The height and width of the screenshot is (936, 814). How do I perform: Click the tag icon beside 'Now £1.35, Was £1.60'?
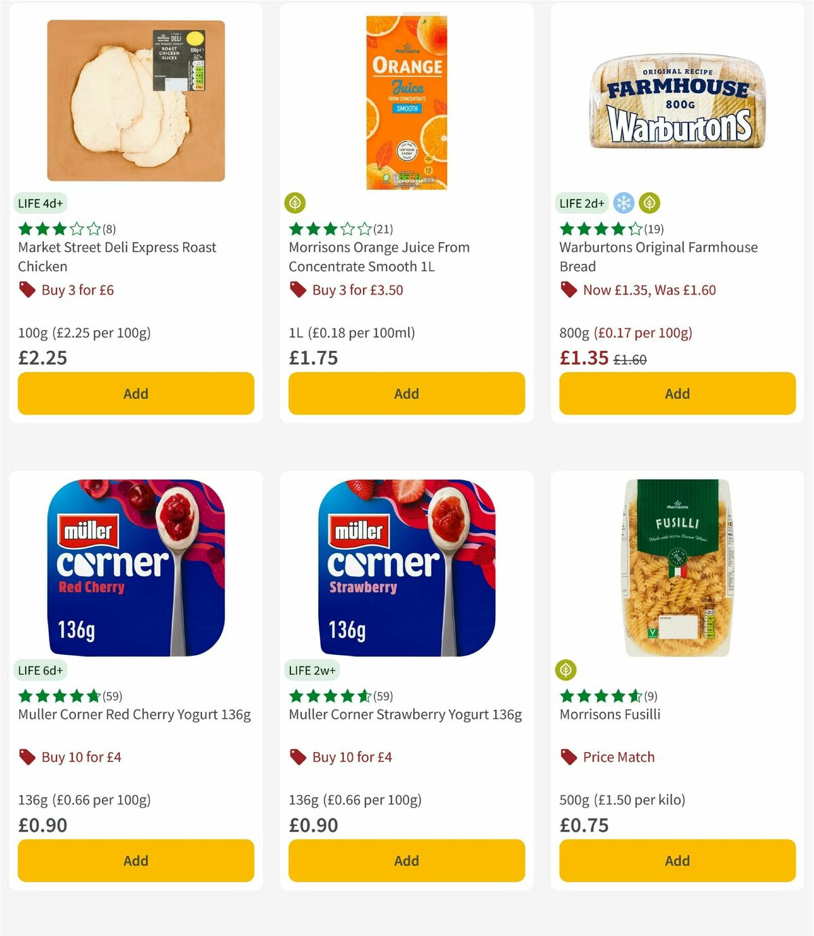point(568,290)
